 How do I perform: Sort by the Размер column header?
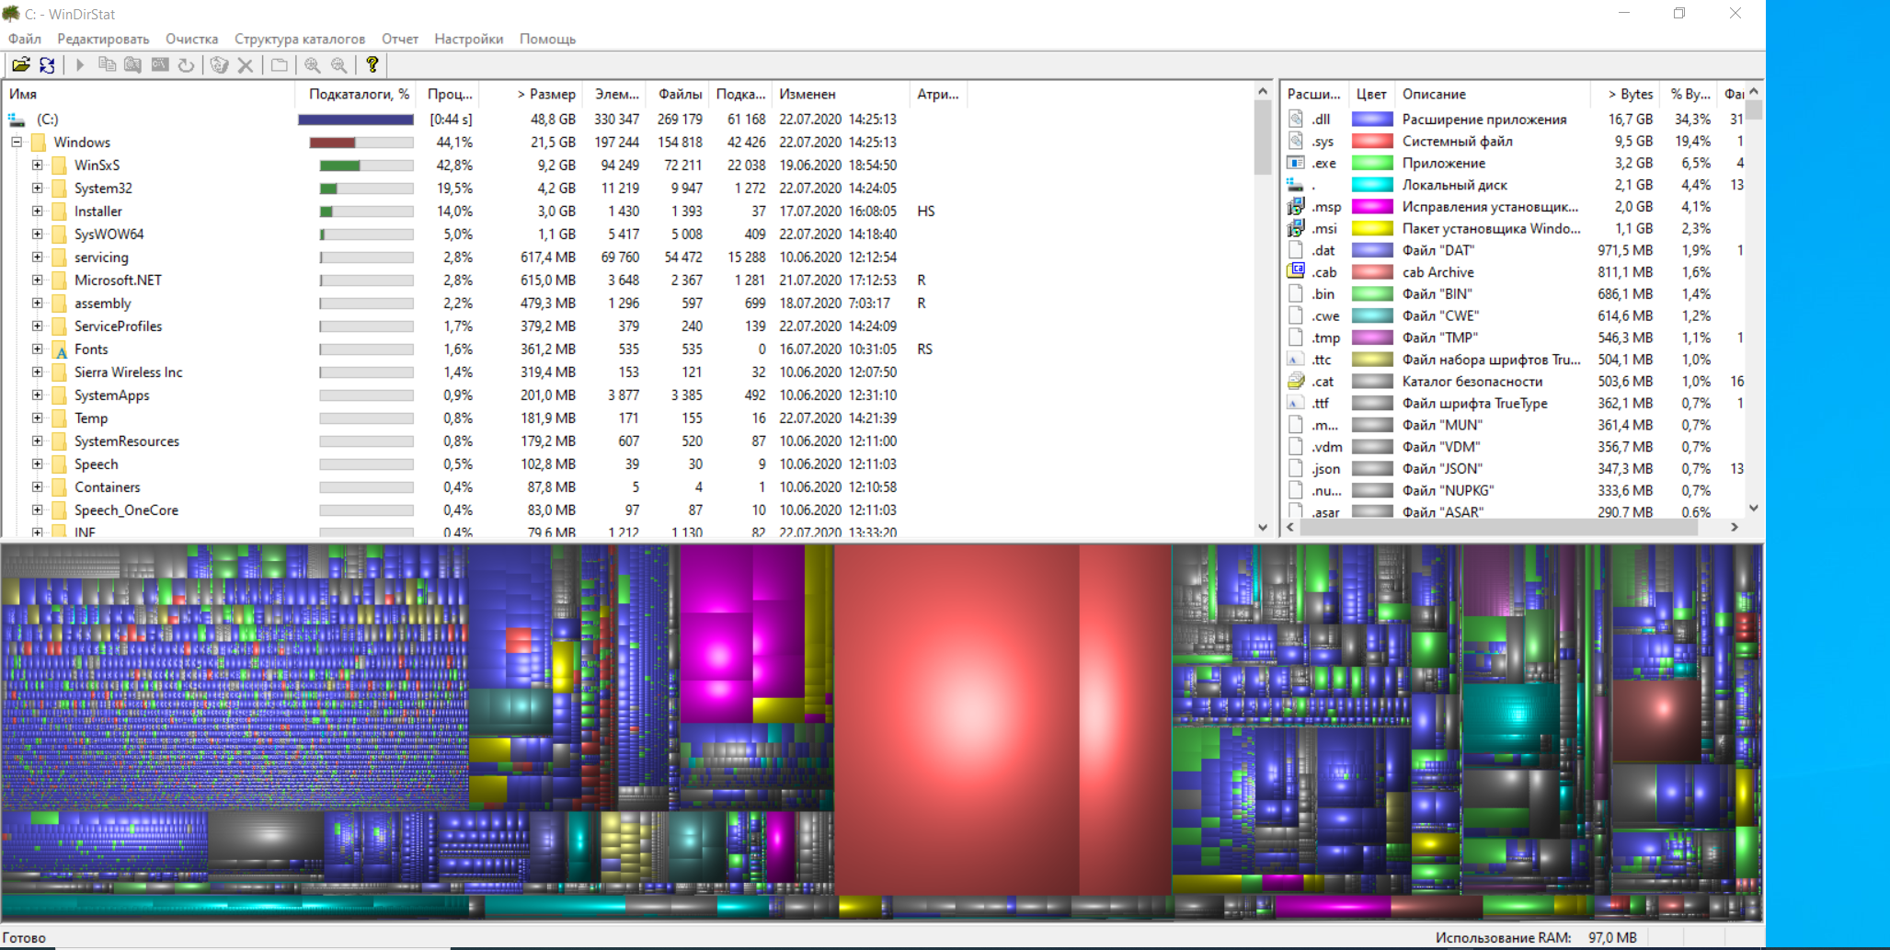coord(531,94)
